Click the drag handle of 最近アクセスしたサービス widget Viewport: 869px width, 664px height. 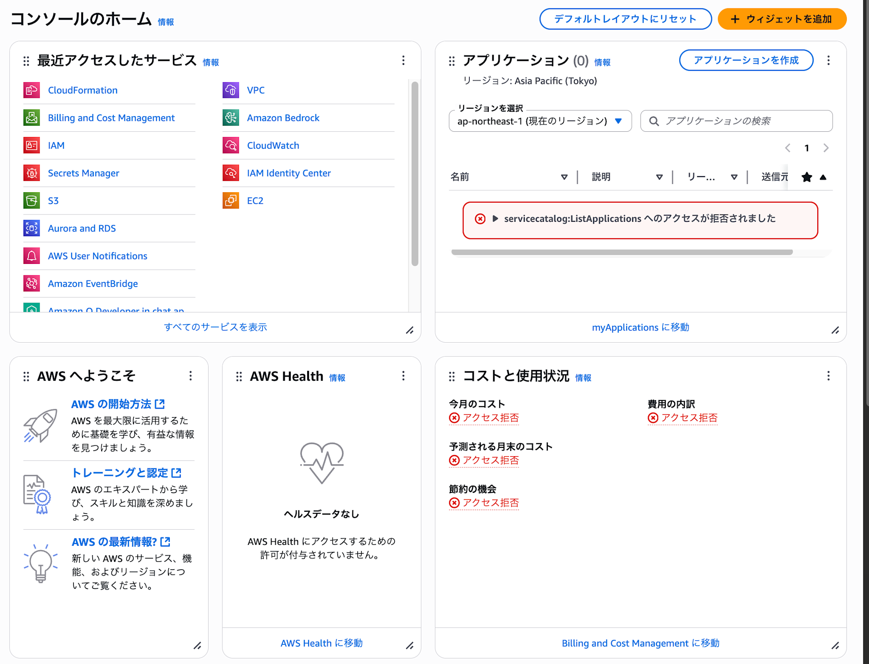coord(27,61)
